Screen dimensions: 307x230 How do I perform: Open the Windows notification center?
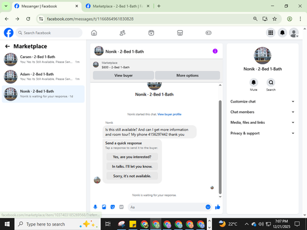(297, 224)
